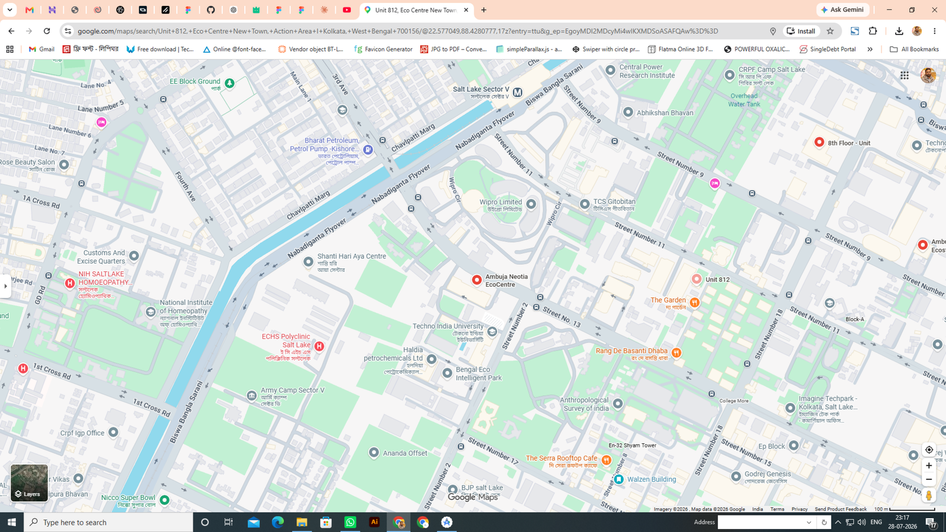The image size is (946, 532).
Task: Open the Chrome three-dot menu
Action: pyautogui.click(x=934, y=31)
